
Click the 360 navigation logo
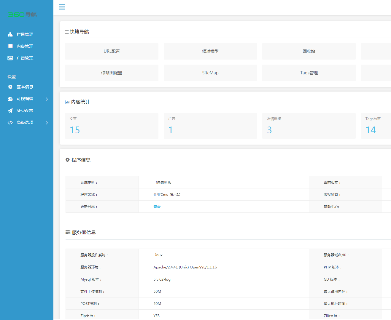coord(23,15)
